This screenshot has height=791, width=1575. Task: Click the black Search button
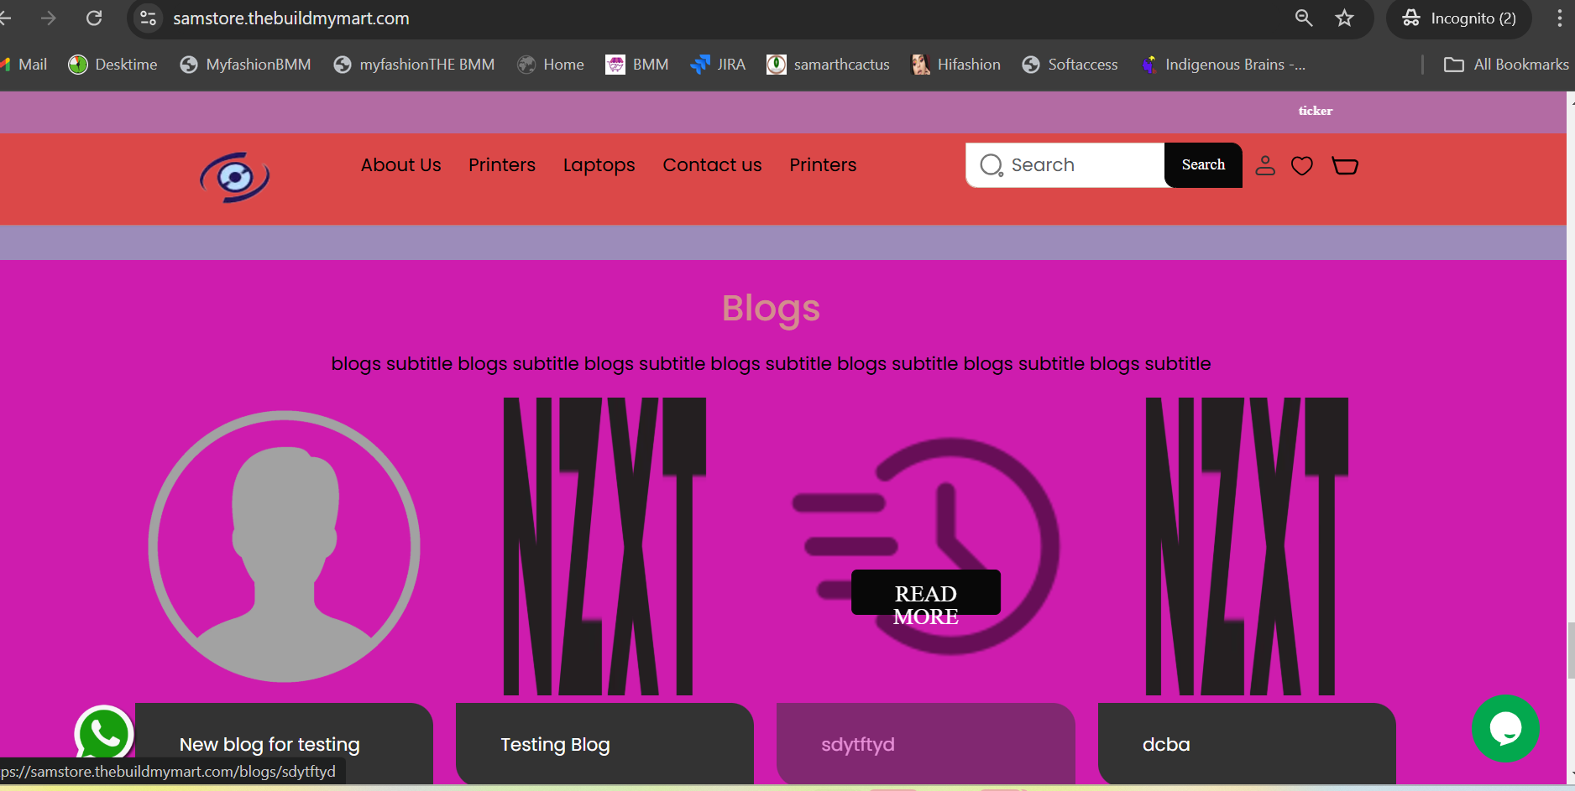pos(1203,165)
